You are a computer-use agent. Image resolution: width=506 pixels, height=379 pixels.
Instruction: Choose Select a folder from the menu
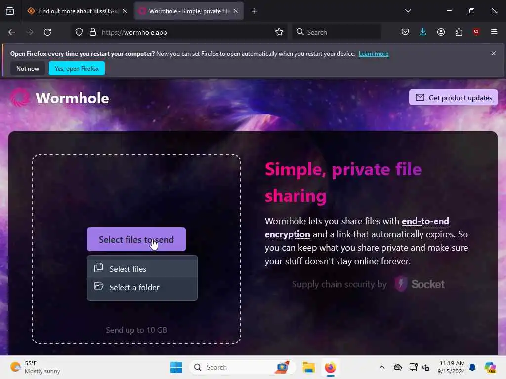(142, 287)
